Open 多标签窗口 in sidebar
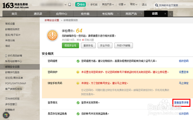The width and height of the screenshot is (193, 120). (11, 104)
